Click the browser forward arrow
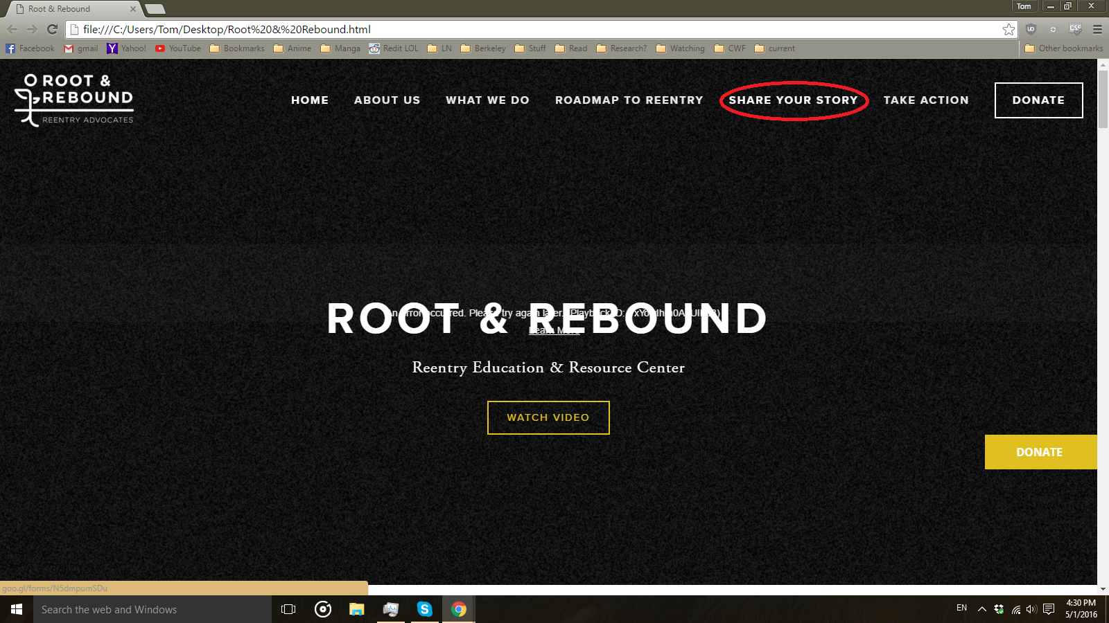The image size is (1109, 623). [32, 29]
